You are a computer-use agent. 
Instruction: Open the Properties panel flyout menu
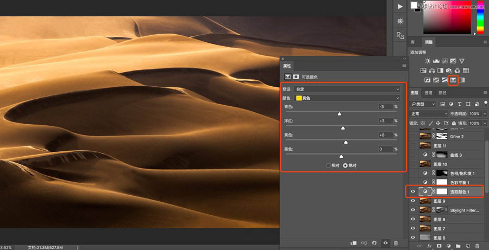point(404,66)
